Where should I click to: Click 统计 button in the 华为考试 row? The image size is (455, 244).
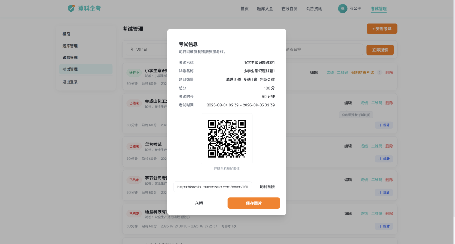tap(384, 159)
